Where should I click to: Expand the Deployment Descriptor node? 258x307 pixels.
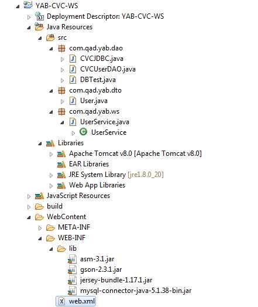(29, 17)
